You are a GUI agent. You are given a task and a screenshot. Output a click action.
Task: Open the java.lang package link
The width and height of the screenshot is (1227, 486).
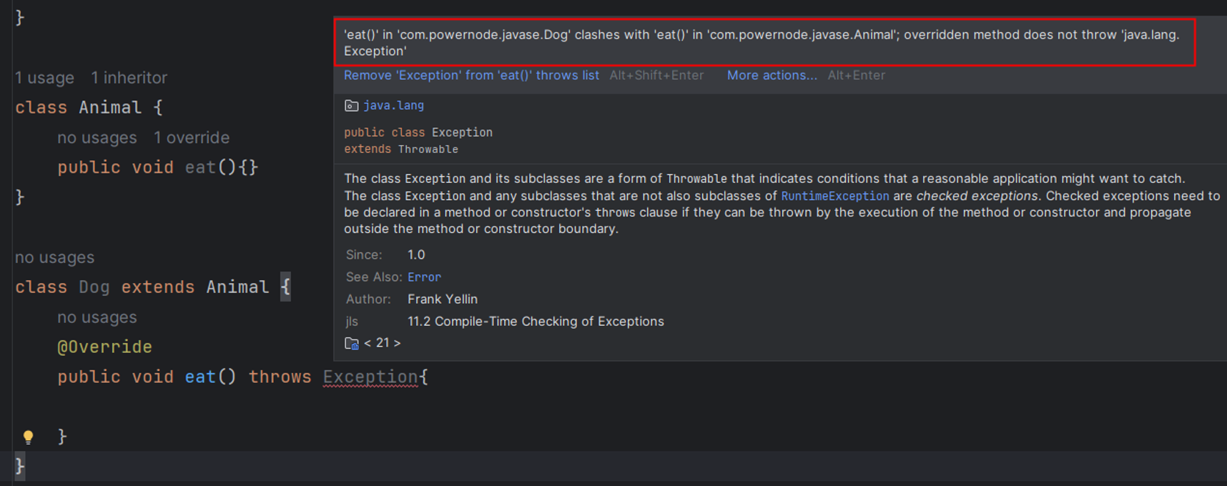point(393,106)
